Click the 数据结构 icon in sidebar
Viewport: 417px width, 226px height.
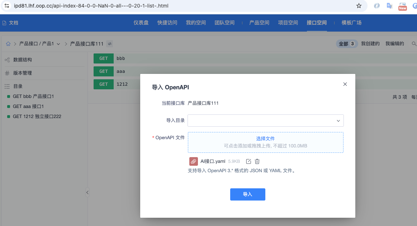click(7, 60)
